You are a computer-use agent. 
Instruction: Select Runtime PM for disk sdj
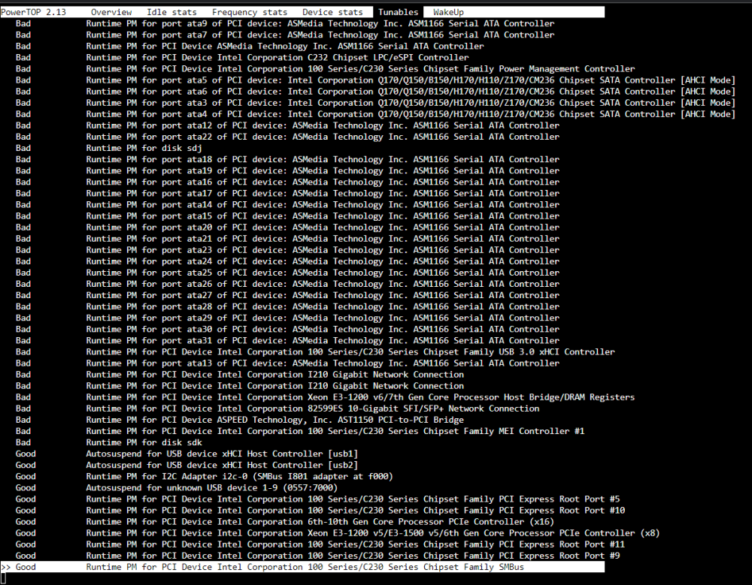coord(109,148)
